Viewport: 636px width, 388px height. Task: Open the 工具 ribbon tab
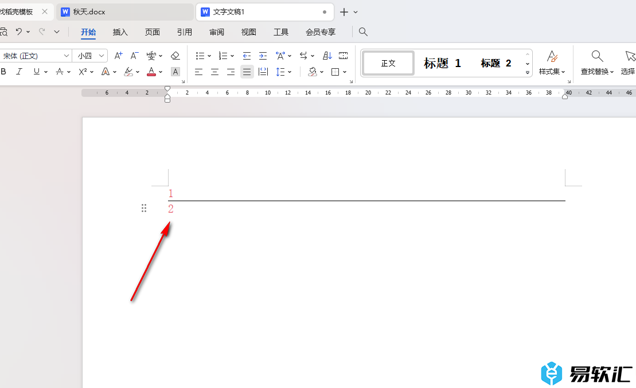[x=280, y=32]
